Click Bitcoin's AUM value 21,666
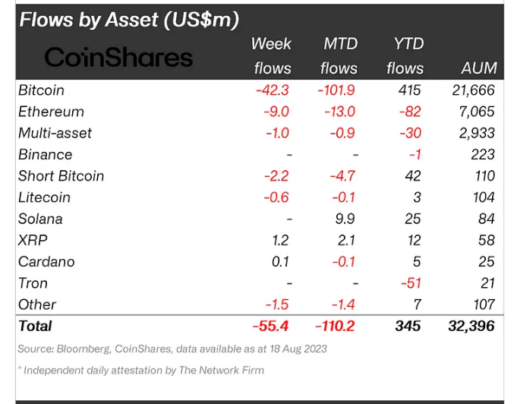The height and width of the screenshot is (404, 517). click(x=471, y=90)
